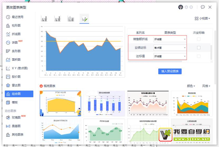Choose 玫瑰图 rose chart in sidebar

point(16,117)
